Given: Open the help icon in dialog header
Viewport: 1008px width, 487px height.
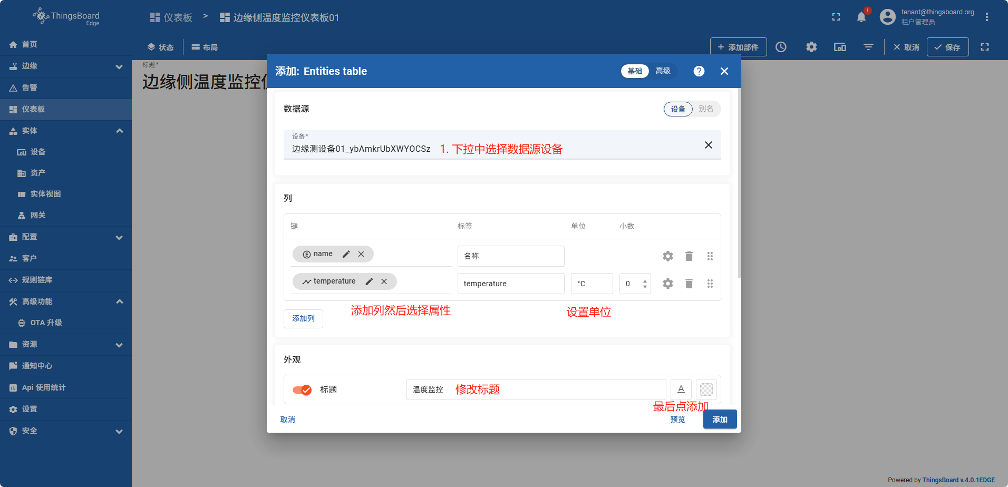Looking at the screenshot, I should click(x=699, y=71).
